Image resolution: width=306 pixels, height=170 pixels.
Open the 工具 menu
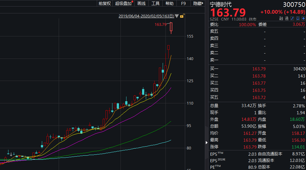(x=155, y=3)
